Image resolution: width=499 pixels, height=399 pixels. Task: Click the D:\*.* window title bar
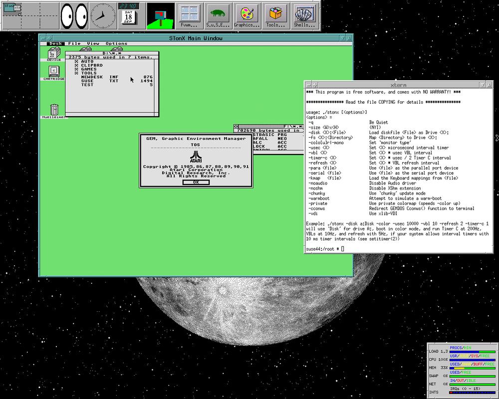click(112, 53)
